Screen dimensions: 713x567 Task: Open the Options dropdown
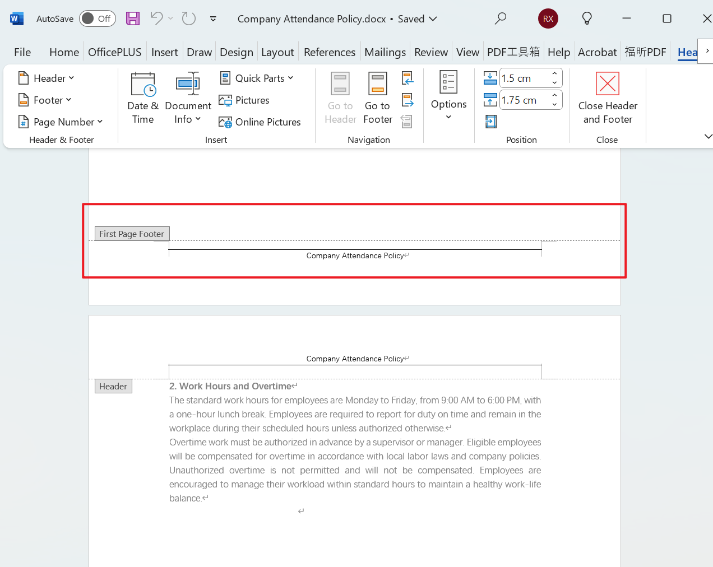448,95
